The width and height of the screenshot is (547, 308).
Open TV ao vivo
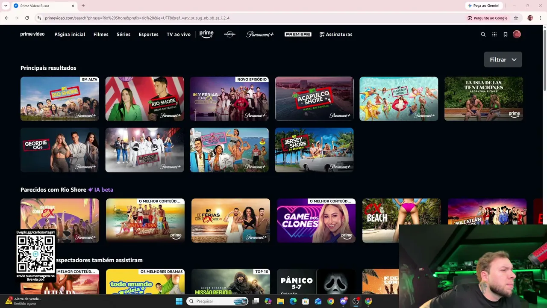tap(179, 34)
